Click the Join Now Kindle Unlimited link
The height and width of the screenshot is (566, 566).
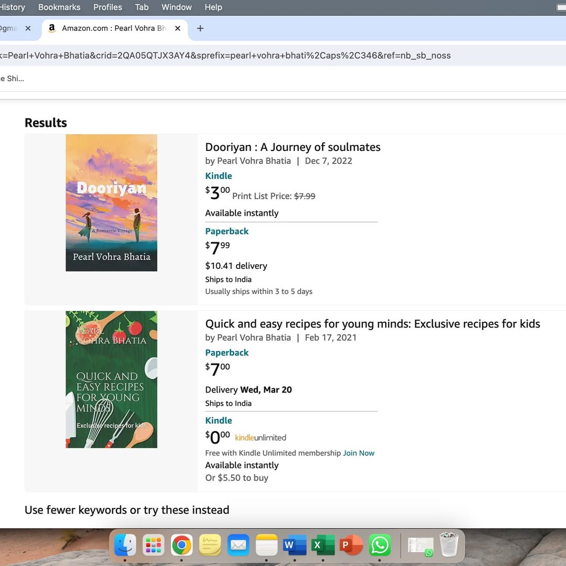[x=358, y=453]
